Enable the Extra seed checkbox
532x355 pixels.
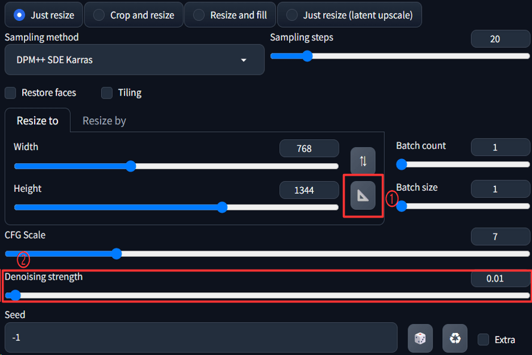484,339
